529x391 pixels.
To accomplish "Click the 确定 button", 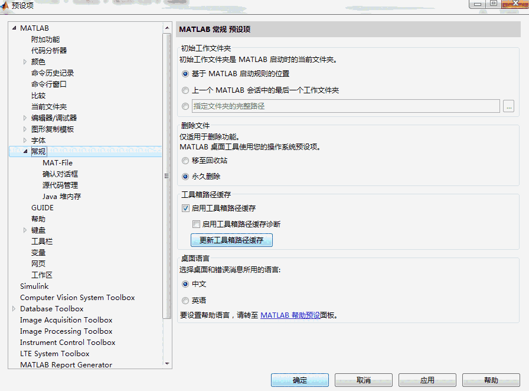I will tap(299, 380).
